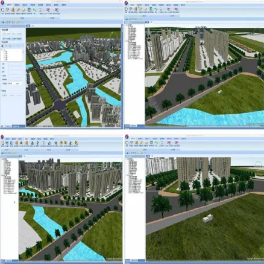
Task: Click the second pink icon in top-right window ribbon
Action: [176, 9]
